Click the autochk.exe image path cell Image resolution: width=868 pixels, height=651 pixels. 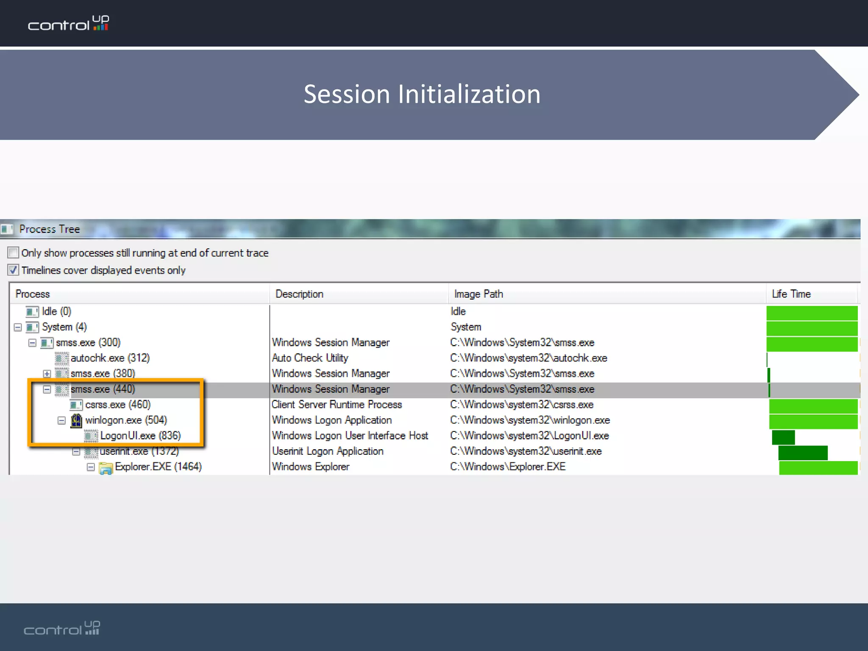tap(529, 358)
